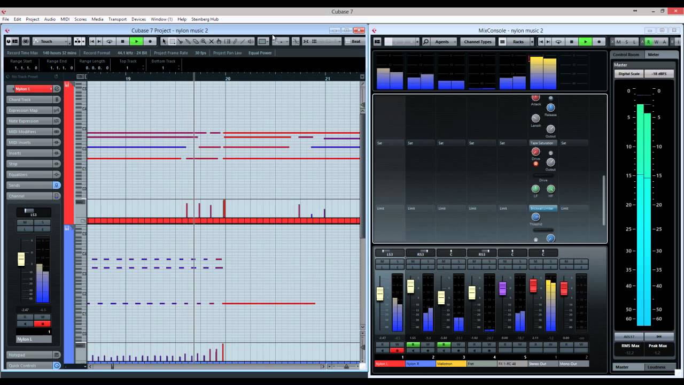Click Record in the MixConsole transport
The image size is (684, 385).
click(598, 41)
